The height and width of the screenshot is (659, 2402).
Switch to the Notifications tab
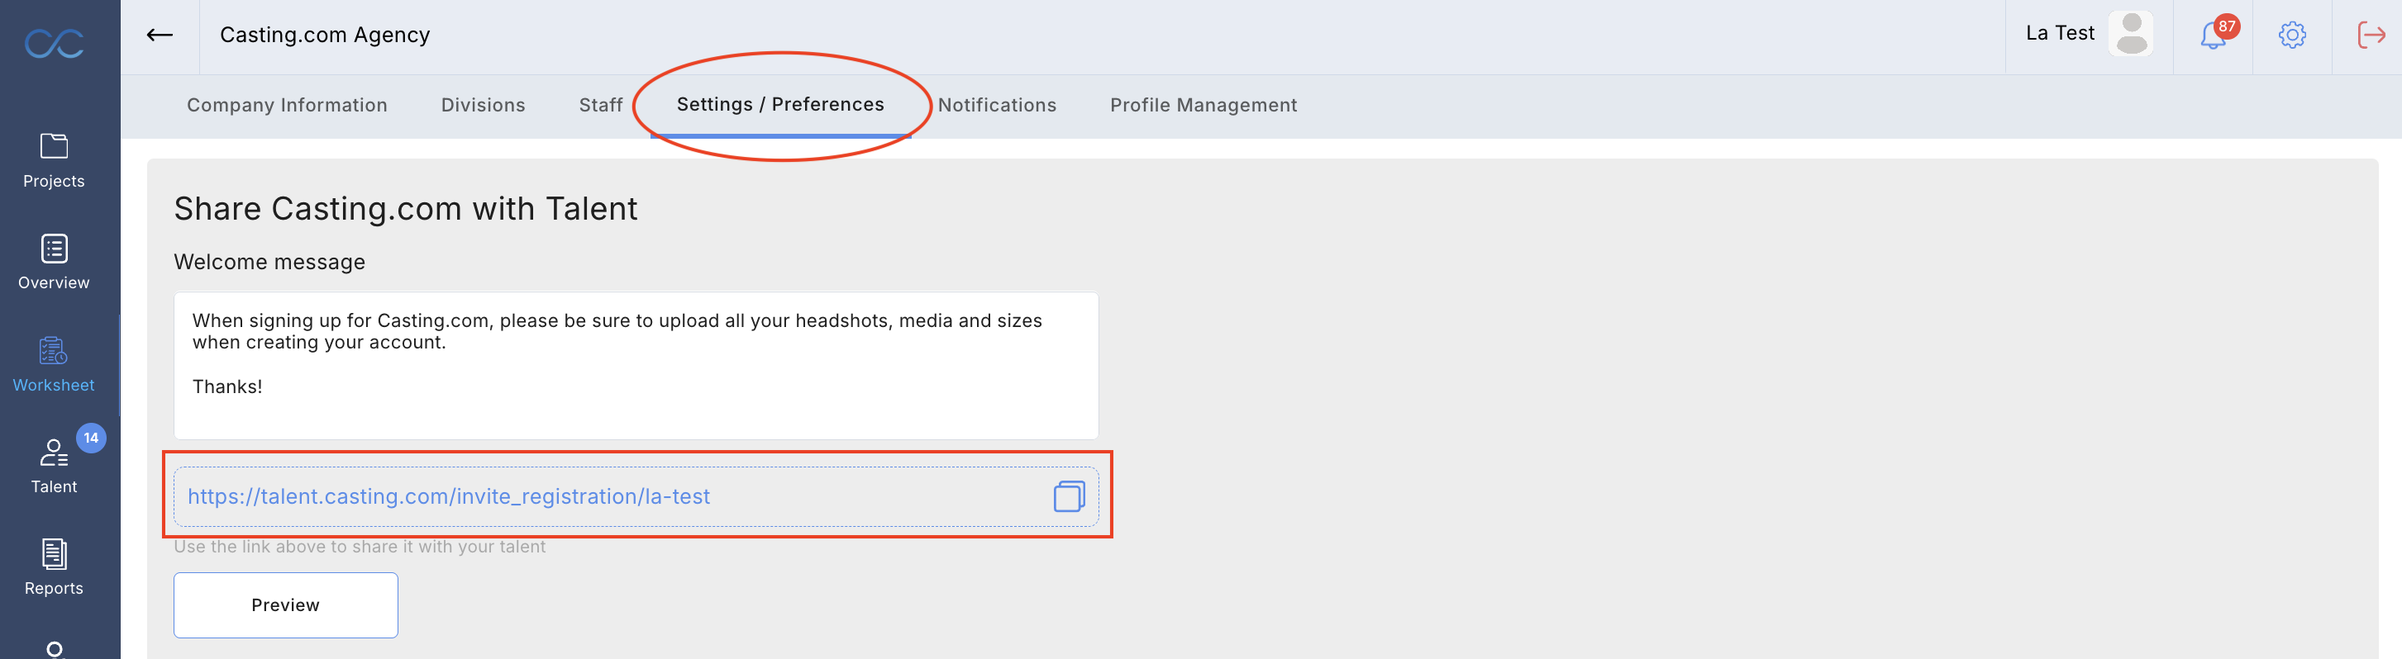point(997,106)
